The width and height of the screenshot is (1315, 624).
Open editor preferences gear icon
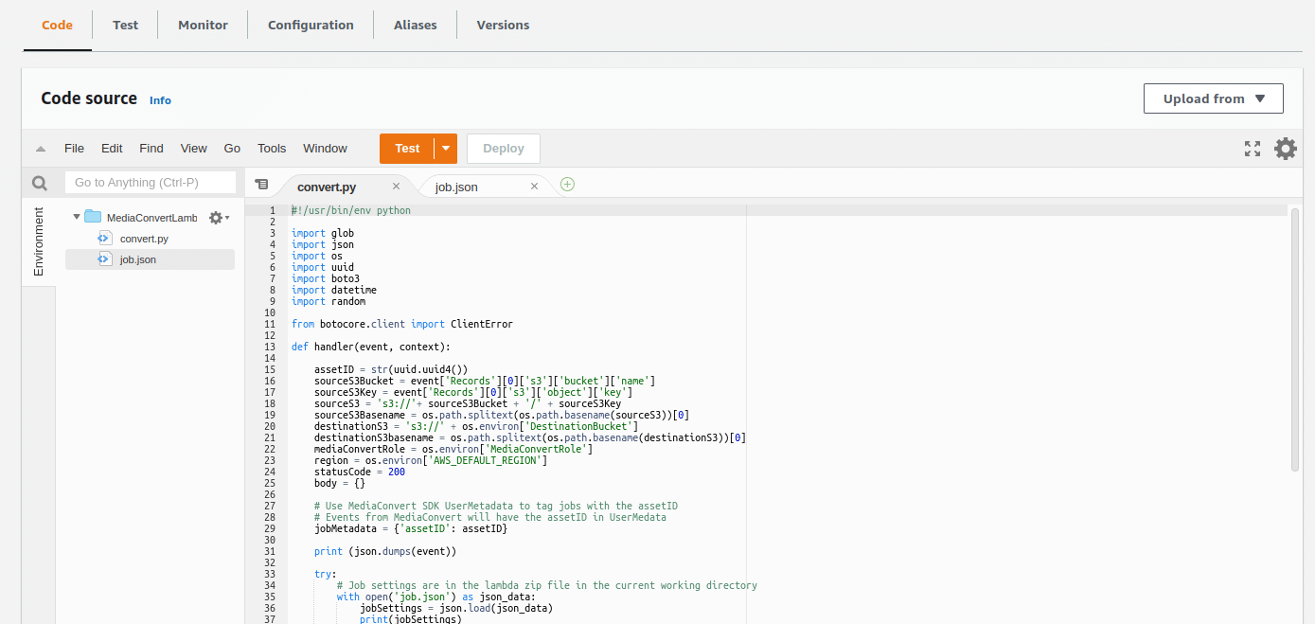click(1285, 149)
